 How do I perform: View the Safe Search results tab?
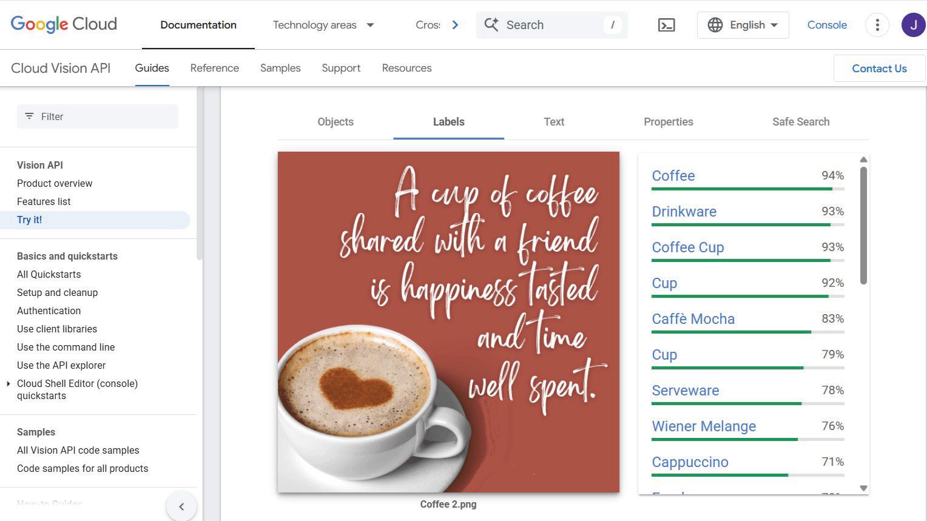tap(801, 122)
